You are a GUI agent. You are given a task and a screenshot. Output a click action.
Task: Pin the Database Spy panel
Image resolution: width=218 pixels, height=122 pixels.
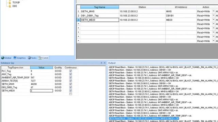[x=102, y=63]
